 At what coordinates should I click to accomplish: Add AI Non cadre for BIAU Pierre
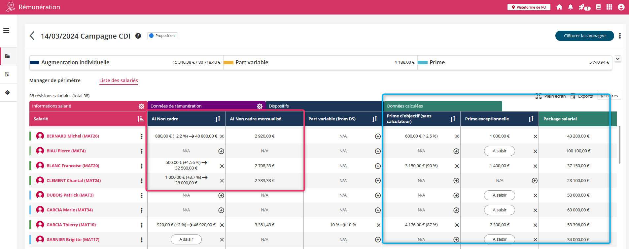[x=221, y=151]
